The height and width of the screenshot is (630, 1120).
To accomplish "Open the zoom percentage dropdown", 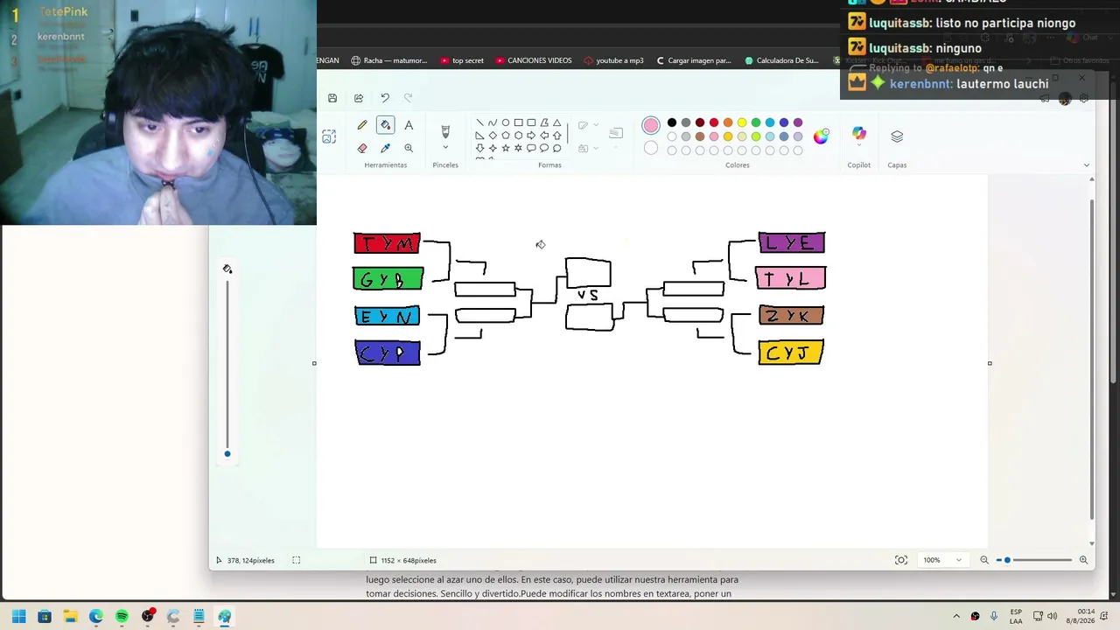I will pyautogui.click(x=958, y=560).
